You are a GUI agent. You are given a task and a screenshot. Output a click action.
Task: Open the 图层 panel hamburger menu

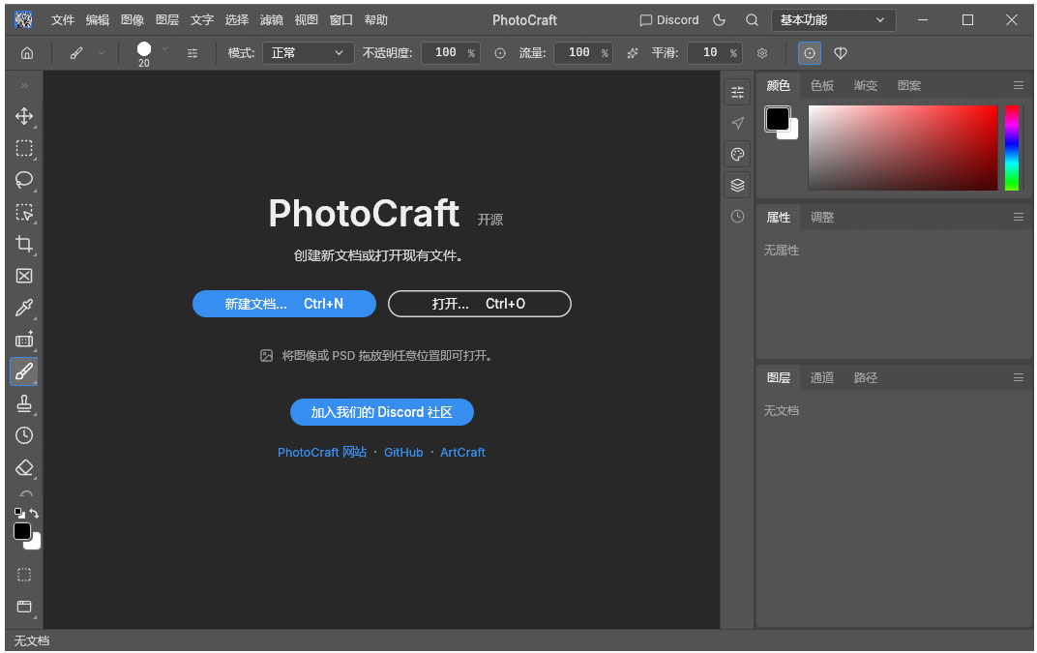click(1019, 378)
